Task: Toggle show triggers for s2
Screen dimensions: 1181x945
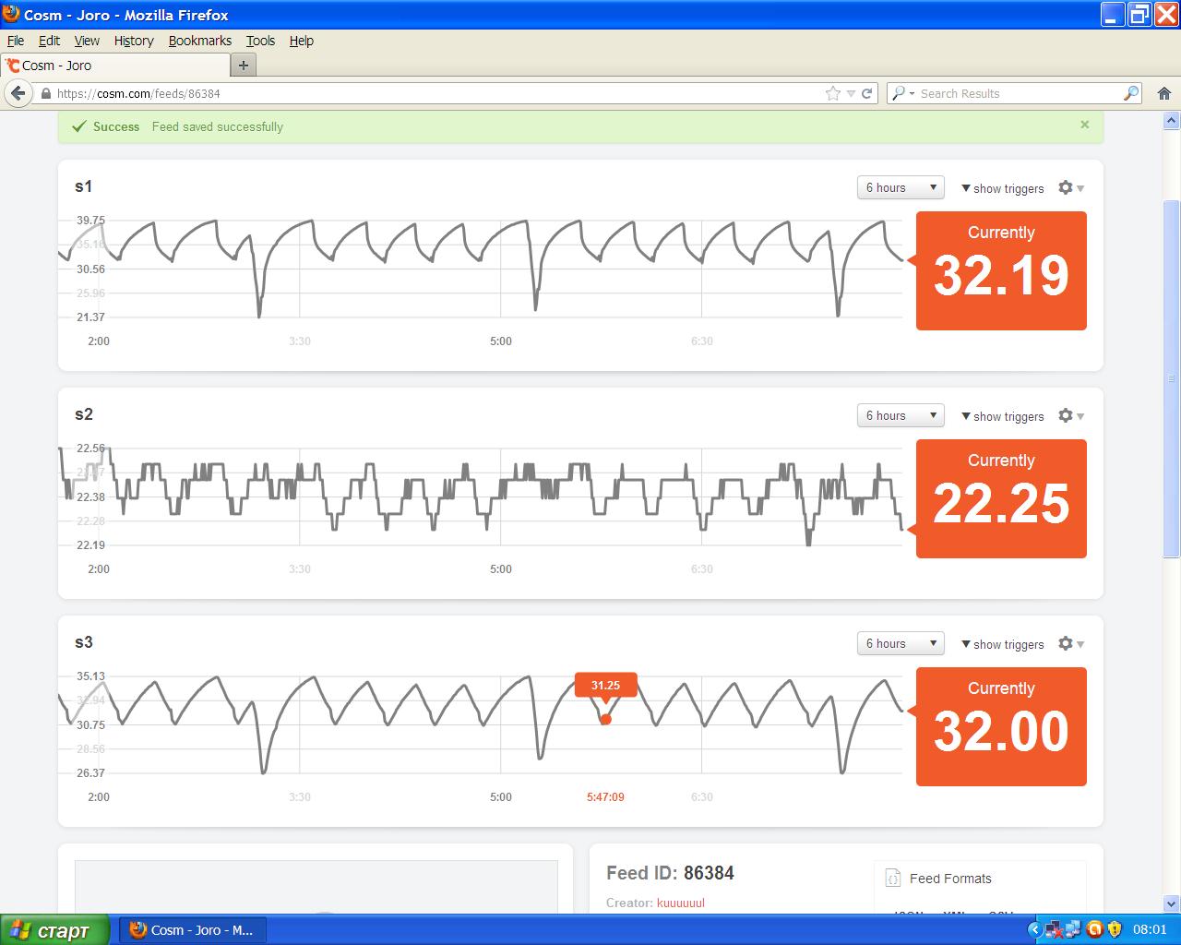Action: coord(1003,416)
